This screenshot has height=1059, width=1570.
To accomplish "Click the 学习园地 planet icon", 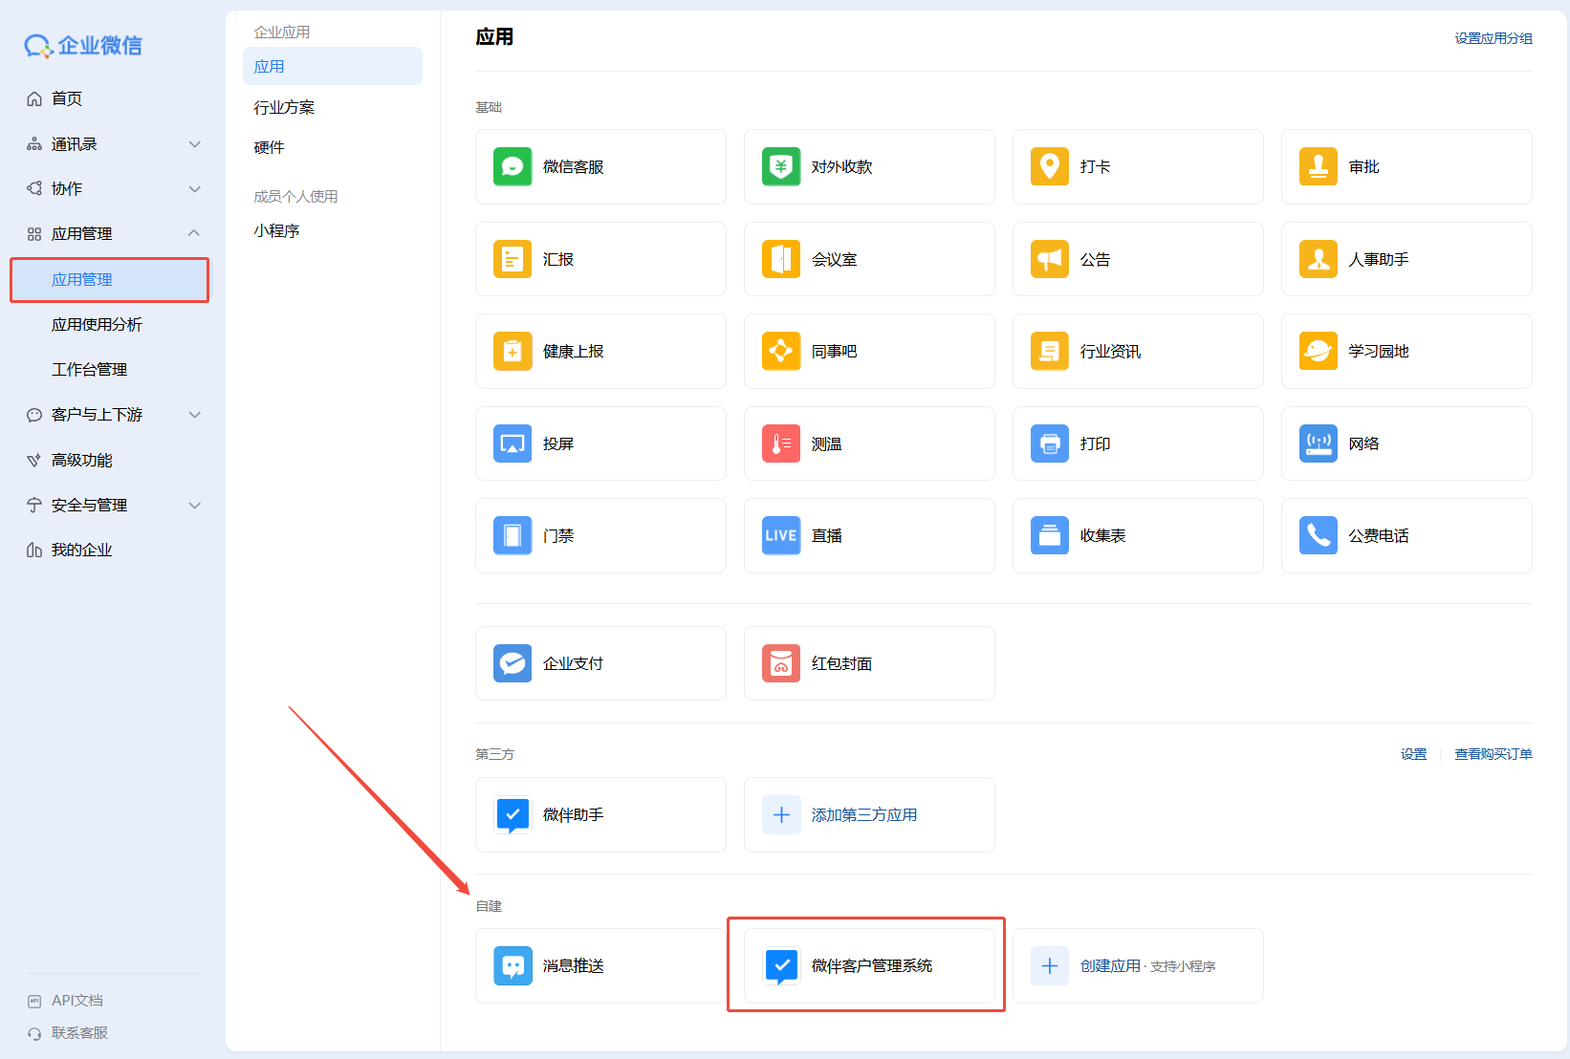I will tap(1319, 351).
